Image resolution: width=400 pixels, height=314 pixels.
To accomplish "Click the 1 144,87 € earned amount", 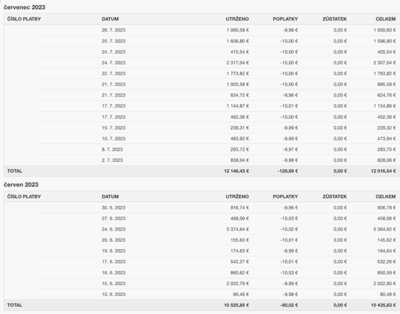I will 238,106.
